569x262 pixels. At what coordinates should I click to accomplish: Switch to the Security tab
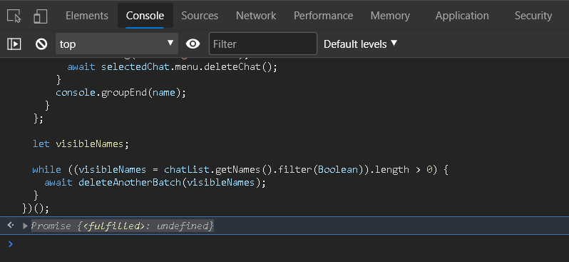(x=533, y=16)
